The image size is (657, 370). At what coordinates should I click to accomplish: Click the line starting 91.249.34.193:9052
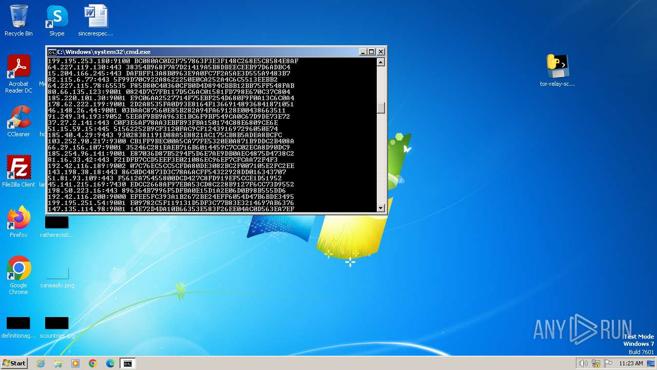(x=169, y=117)
